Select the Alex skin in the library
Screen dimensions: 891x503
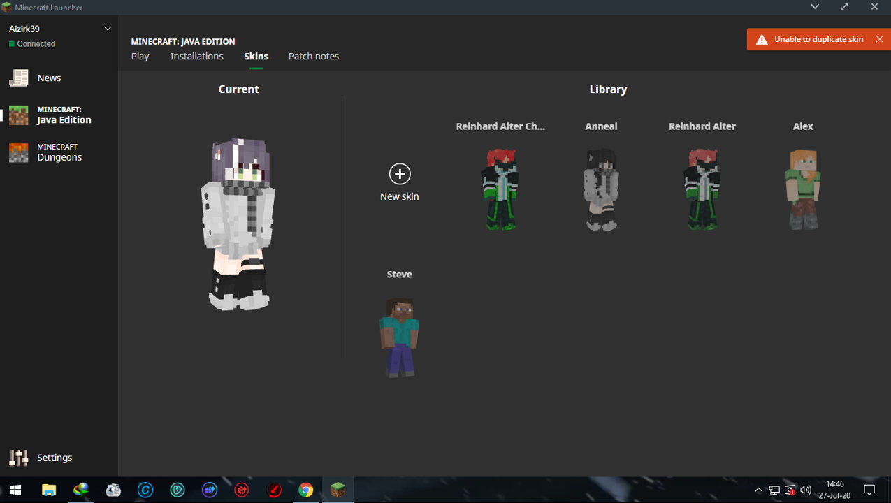[803, 189]
